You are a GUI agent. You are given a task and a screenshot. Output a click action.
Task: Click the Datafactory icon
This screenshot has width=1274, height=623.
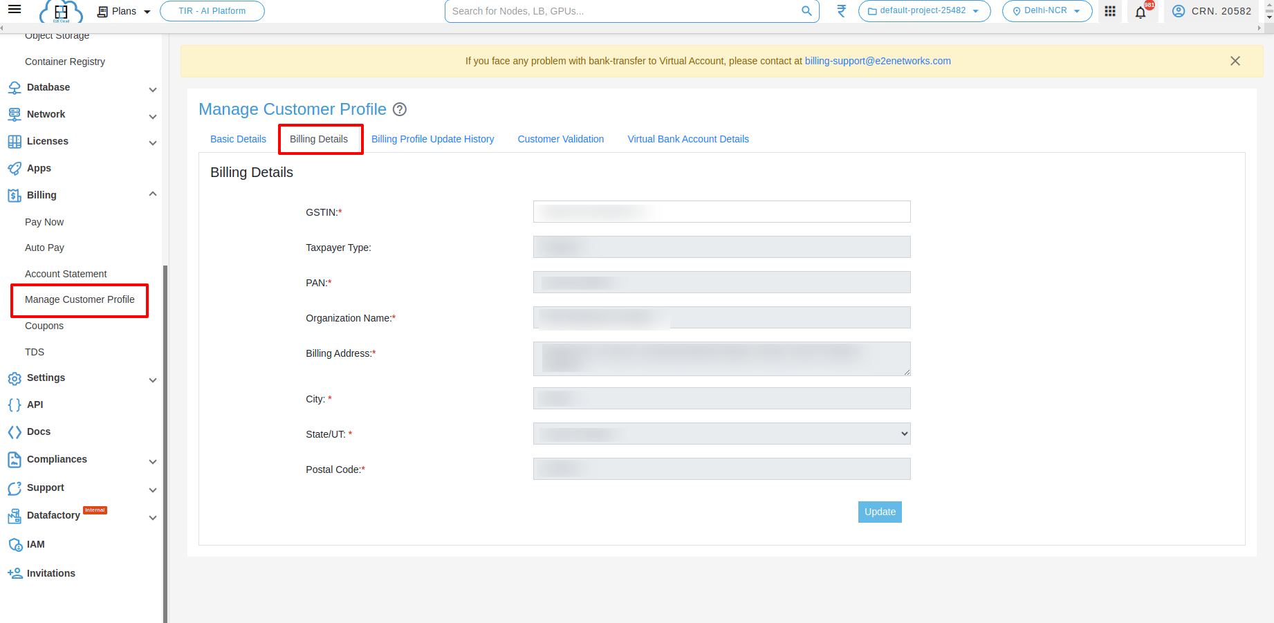[x=15, y=516]
